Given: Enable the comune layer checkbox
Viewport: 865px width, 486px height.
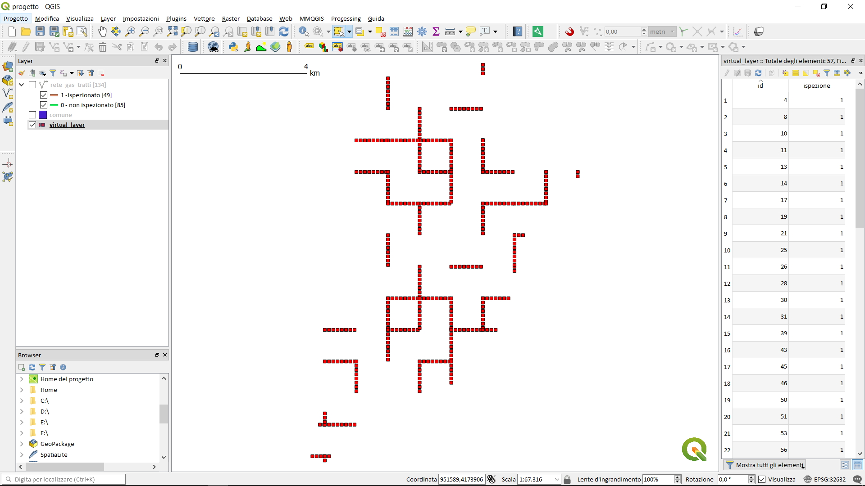Looking at the screenshot, I should tap(32, 115).
